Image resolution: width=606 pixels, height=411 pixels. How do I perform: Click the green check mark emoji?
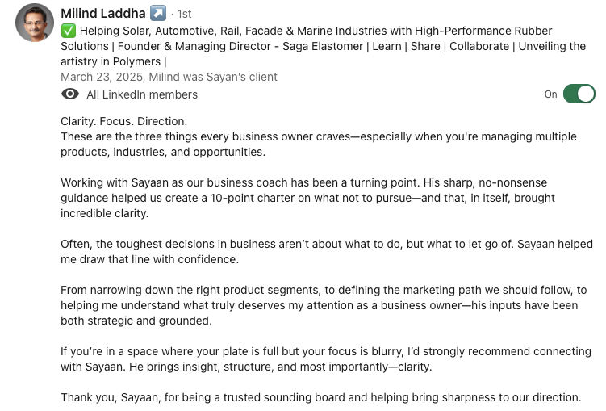click(x=68, y=31)
